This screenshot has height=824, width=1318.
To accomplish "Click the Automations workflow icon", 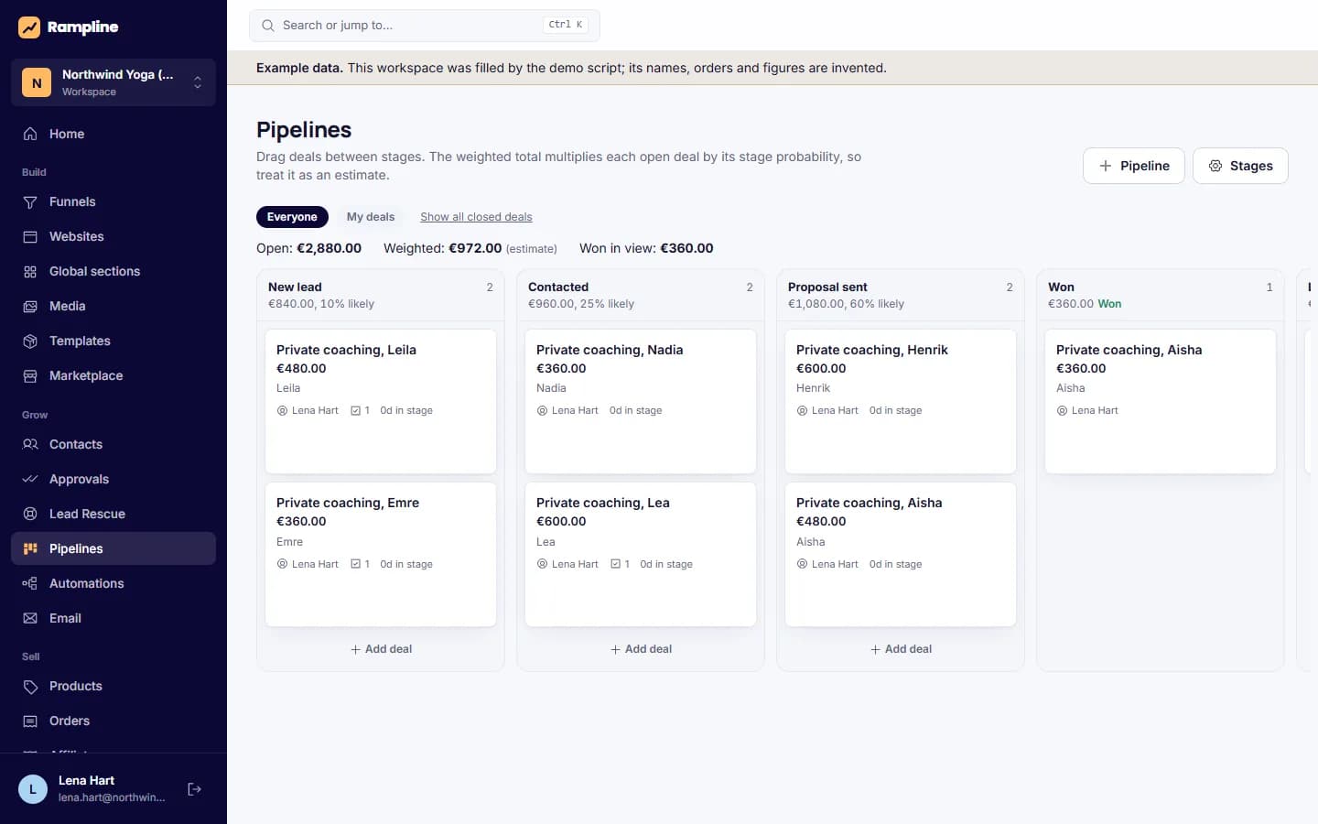I will 30,583.
